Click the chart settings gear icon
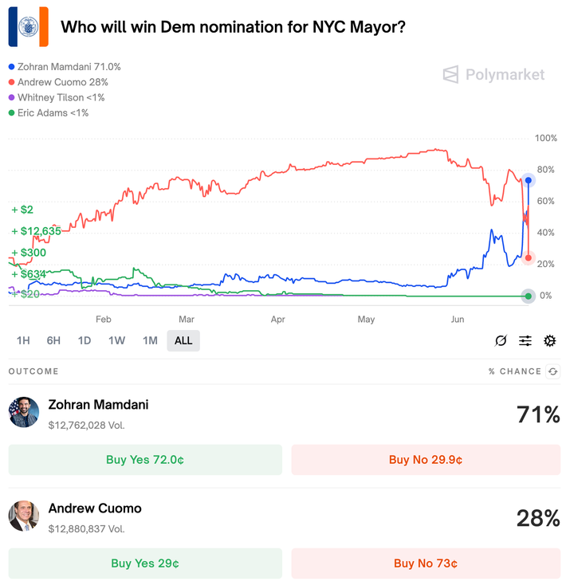The width and height of the screenshot is (566, 581). [x=550, y=341]
